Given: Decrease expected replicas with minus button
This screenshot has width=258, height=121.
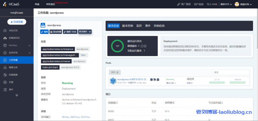Looking at the screenshot, I should pyautogui.click(x=142, y=46).
